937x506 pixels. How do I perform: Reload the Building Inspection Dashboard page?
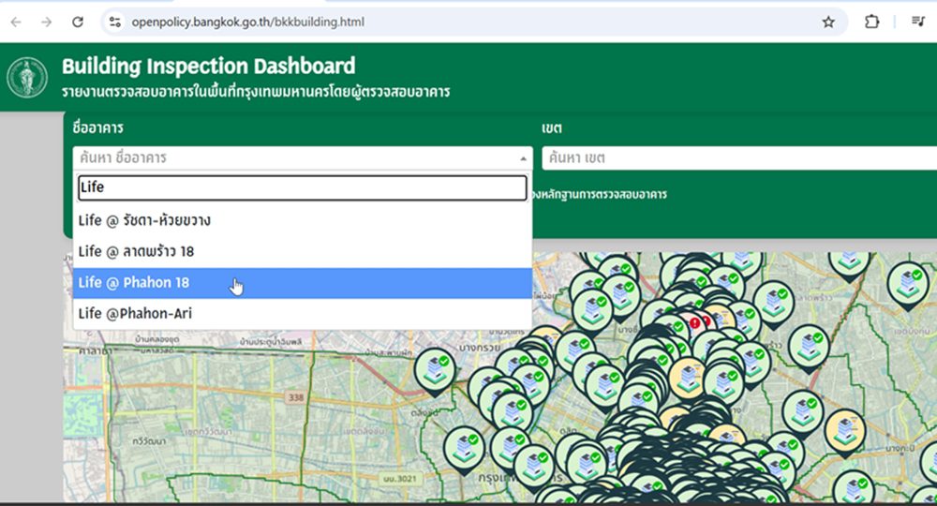(78, 22)
